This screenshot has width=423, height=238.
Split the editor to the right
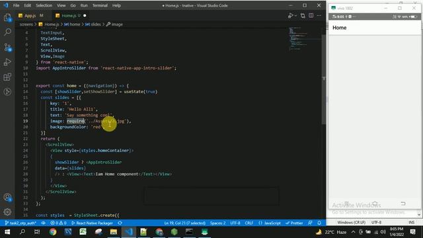tap(311, 16)
